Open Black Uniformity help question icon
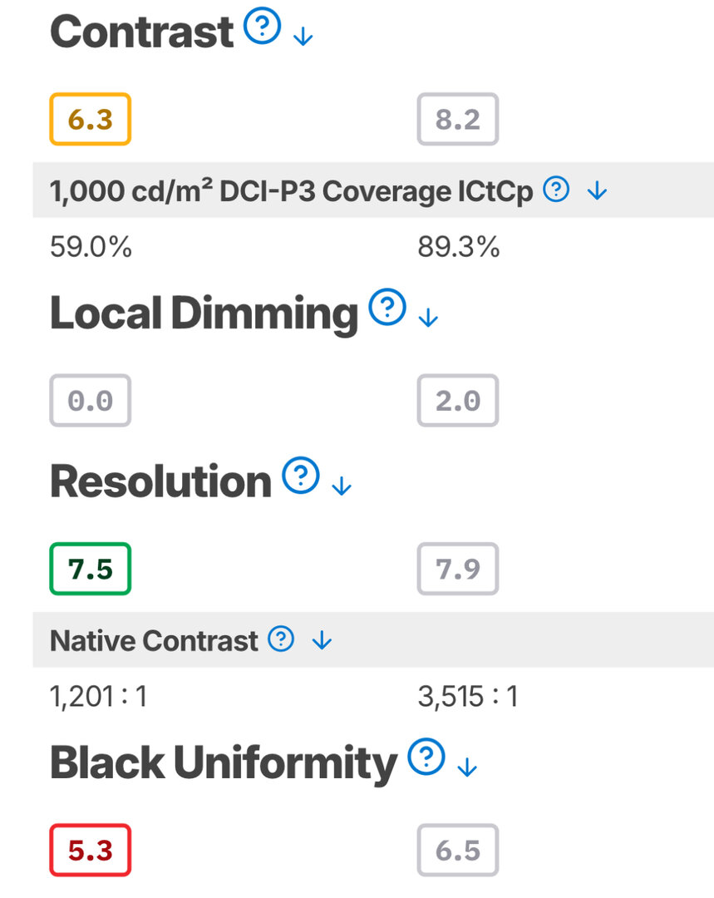The height and width of the screenshot is (898, 714). 426,757
